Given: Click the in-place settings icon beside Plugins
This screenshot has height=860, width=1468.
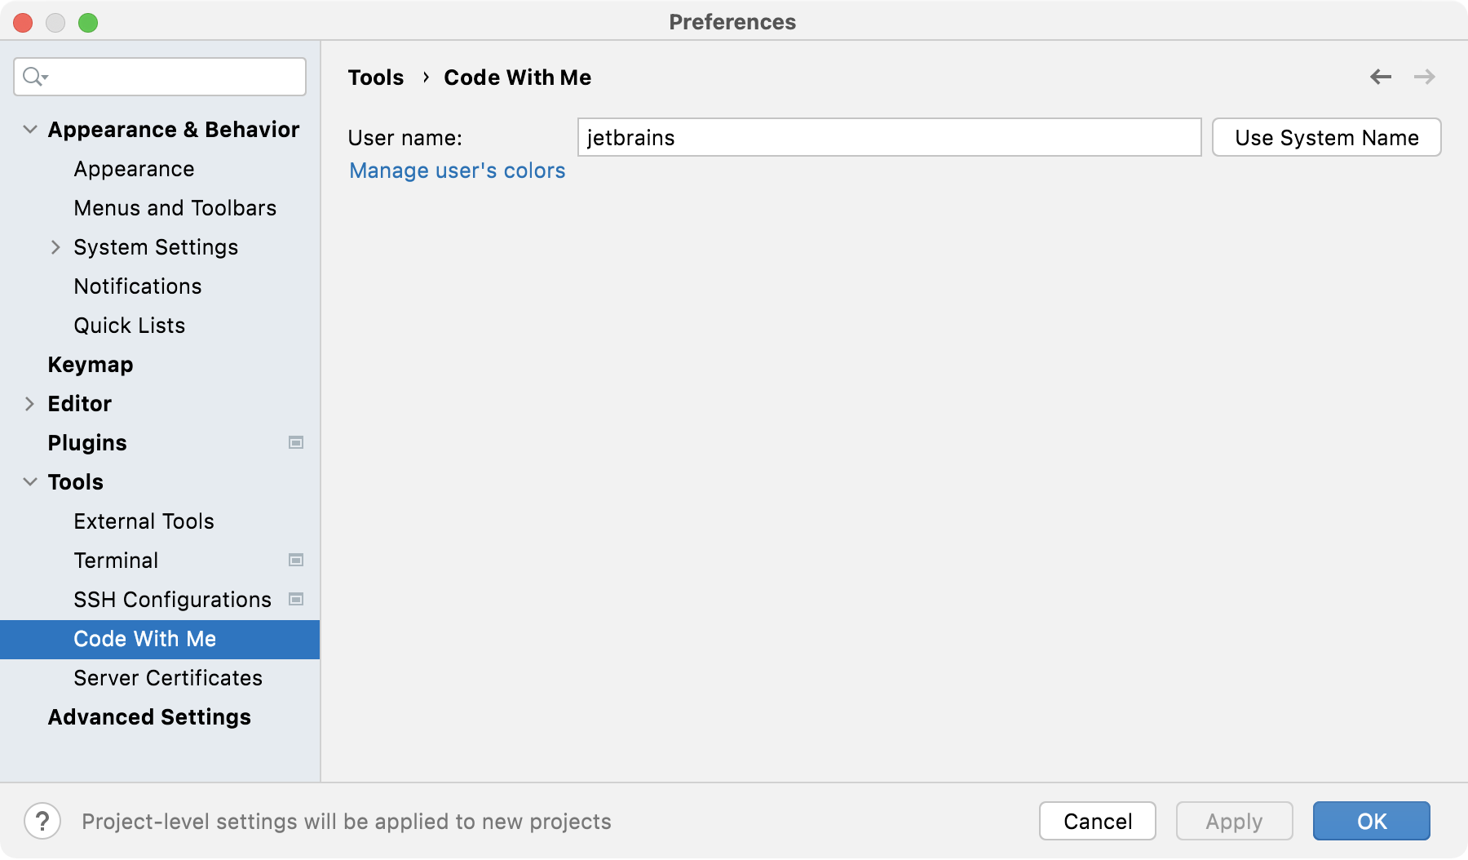Looking at the screenshot, I should click(297, 442).
